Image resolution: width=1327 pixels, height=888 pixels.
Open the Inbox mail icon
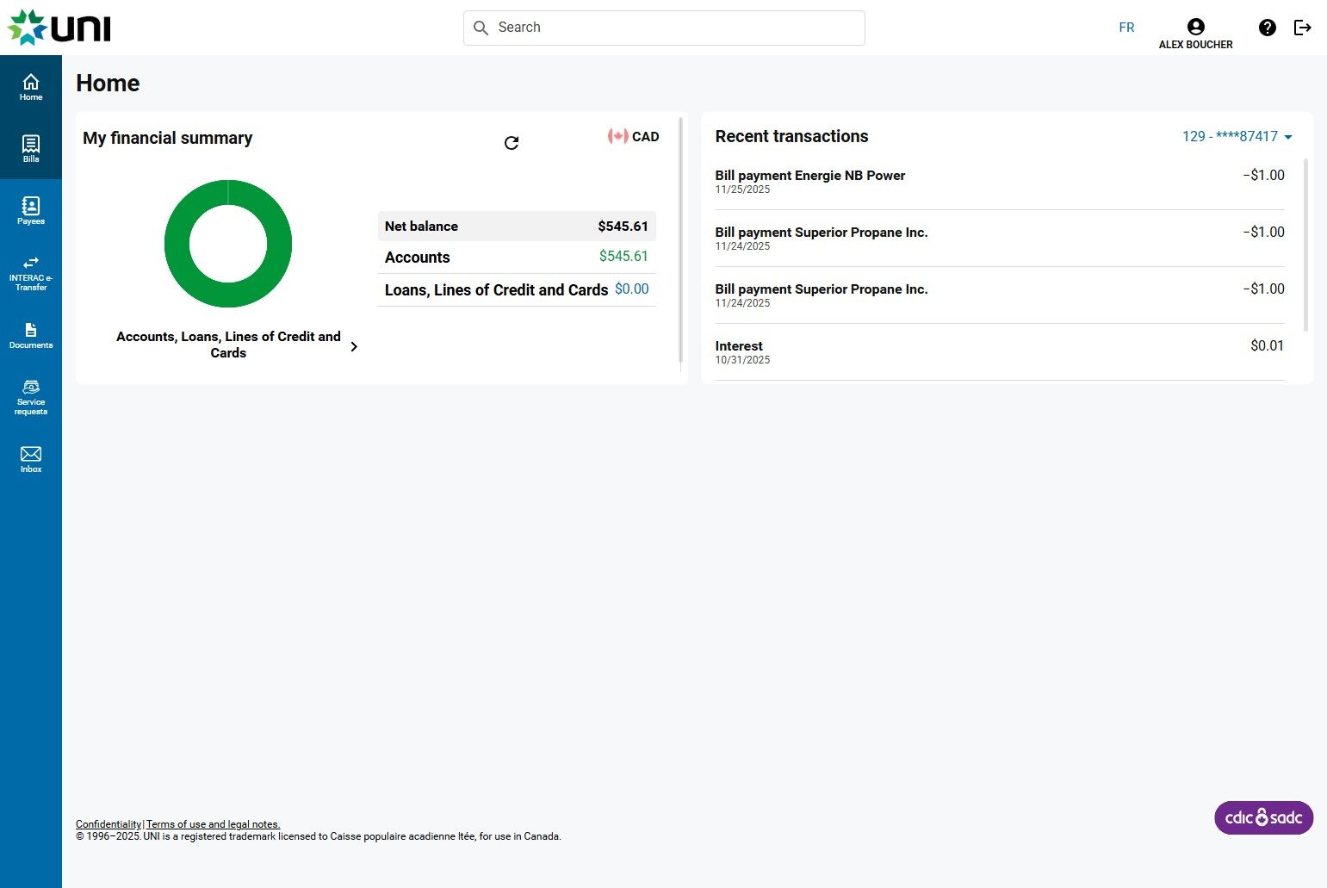click(x=31, y=459)
